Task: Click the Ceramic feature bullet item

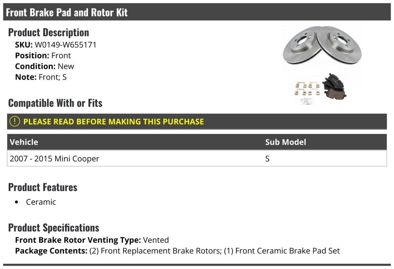Action: [x=41, y=202]
